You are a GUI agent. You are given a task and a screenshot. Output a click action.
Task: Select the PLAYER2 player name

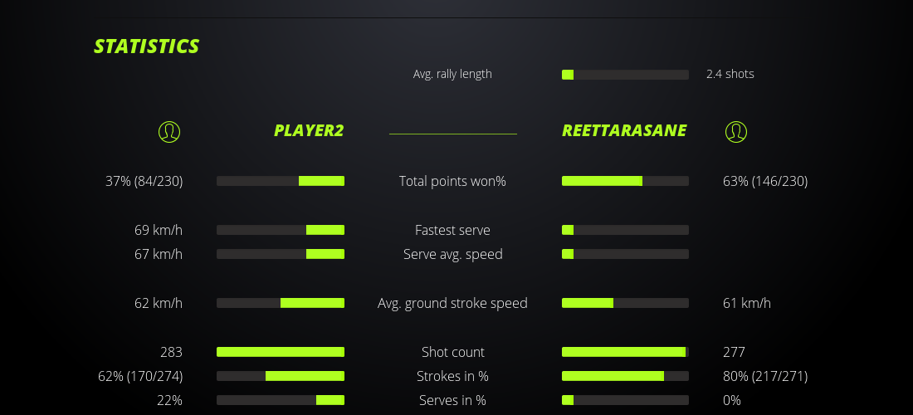click(308, 131)
